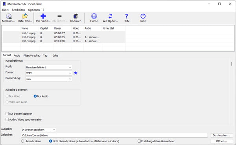Expand the Format dropdown showing WAV
Screen dimensions: 236x145
click(49, 73)
